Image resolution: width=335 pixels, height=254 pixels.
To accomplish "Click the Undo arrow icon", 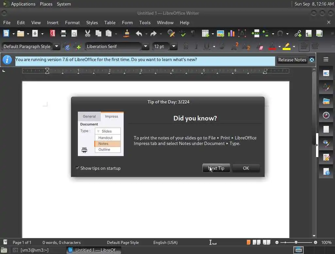I will [x=139, y=34].
